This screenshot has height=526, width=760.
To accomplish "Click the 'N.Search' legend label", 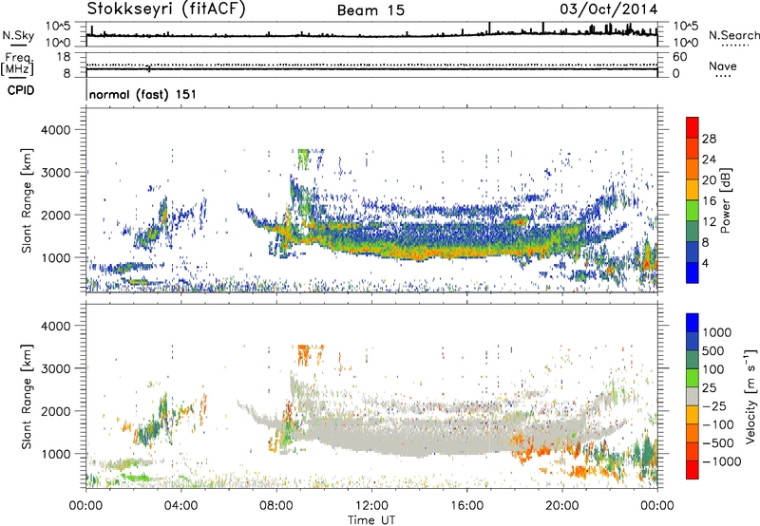I will tap(733, 35).
